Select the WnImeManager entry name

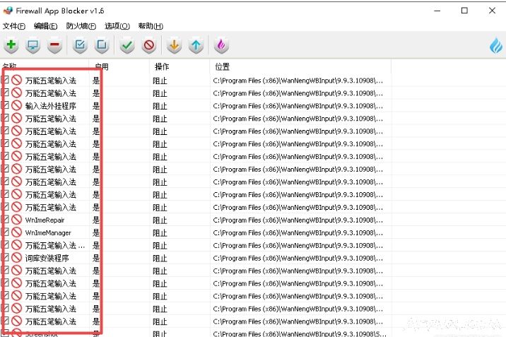click(48, 233)
